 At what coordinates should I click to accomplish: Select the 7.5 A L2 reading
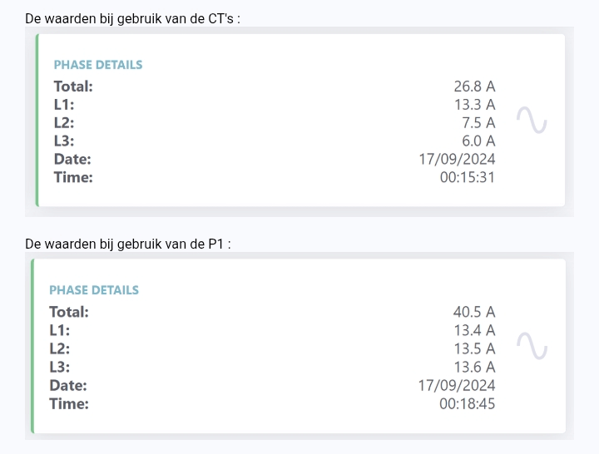[x=478, y=123]
